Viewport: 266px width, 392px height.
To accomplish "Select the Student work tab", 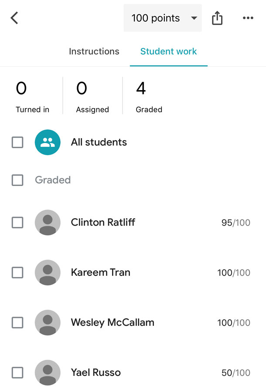I will click(x=168, y=51).
